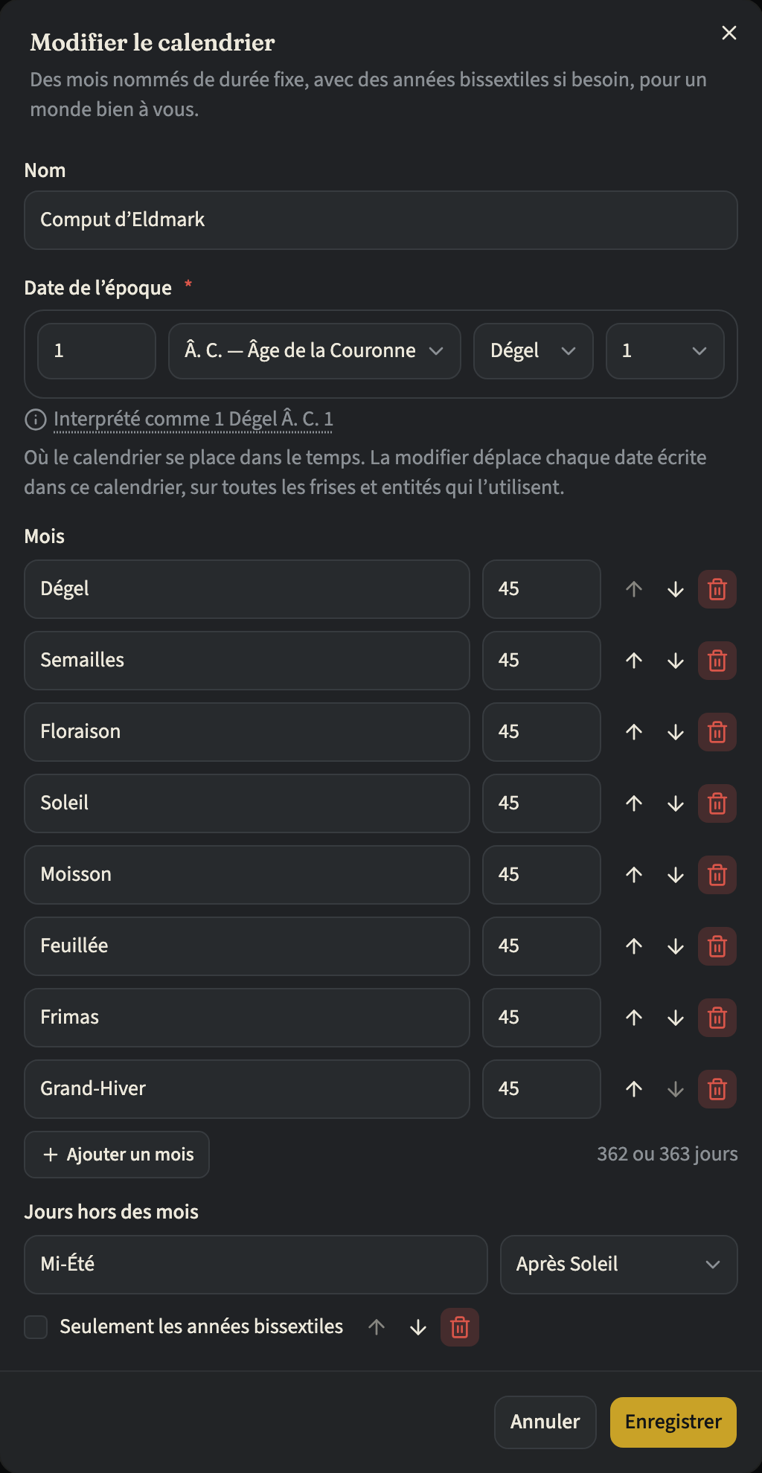The width and height of the screenshot is (762, 1473).
Task: Click Ajouter un mois button
Action: [117, 1155]
